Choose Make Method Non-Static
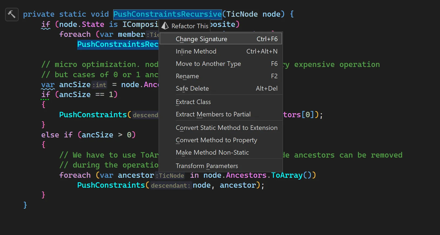440x235 pixels. [x=221, y=152]
